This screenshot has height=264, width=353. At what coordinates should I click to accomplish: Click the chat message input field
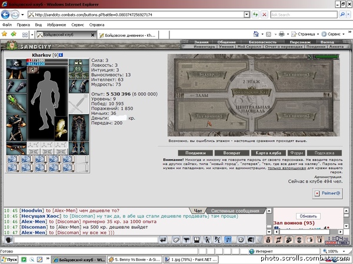point(85,240)
